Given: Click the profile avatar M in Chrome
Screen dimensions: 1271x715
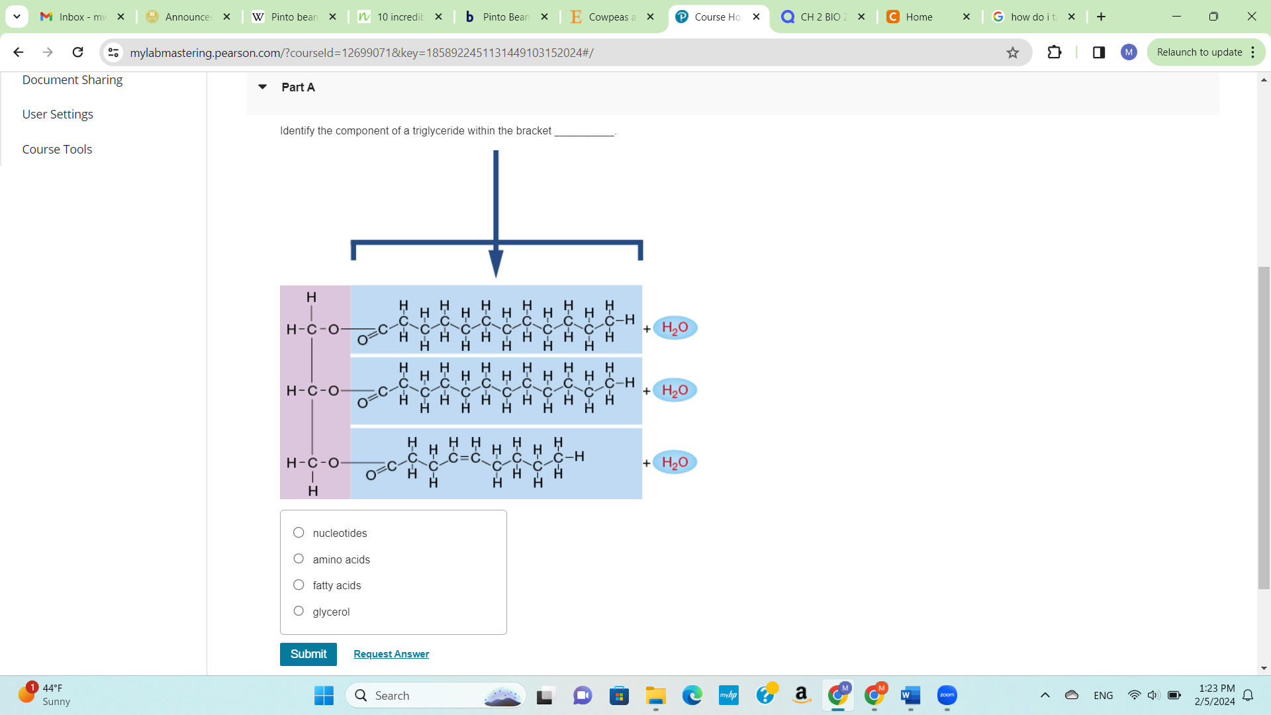Looking at the screenshot, I should pos(1129,52).
